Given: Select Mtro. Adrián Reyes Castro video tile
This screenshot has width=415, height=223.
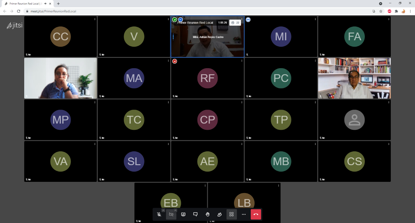Looking at the screenshot, I should pyautogui.click(x=207, y=37).
